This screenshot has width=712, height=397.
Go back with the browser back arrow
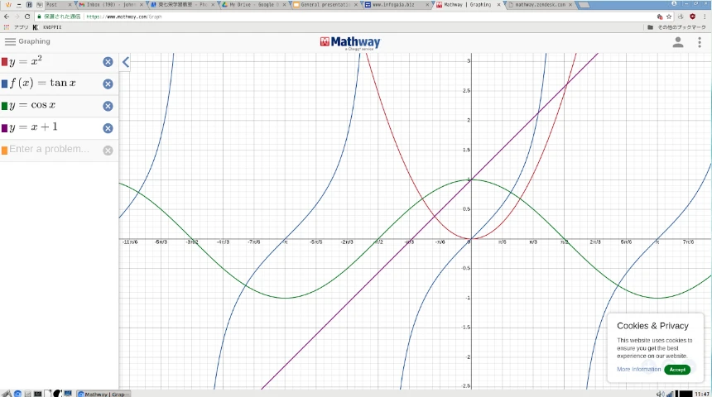pyautogui.click(x=7, y=17)
